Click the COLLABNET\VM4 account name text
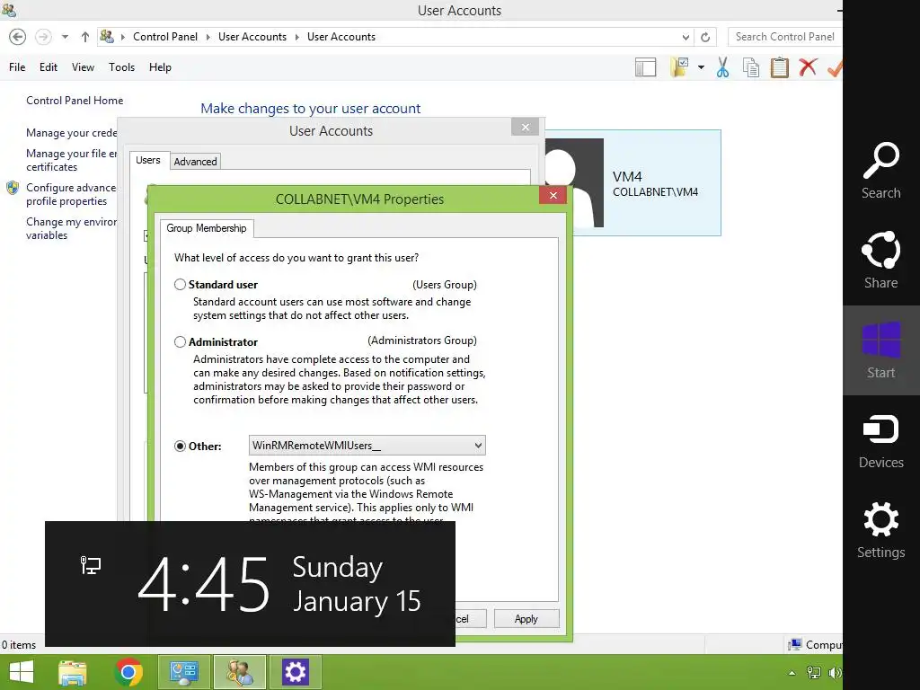Image resolution: width=920 pixels, height=690 pixels. tap(655, 192)
